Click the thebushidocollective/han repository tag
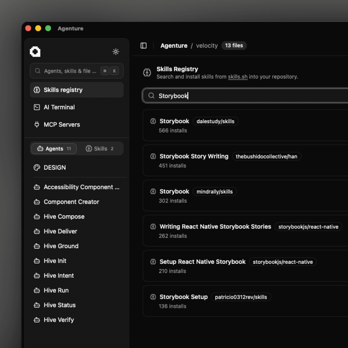 (x=266, y=157)
